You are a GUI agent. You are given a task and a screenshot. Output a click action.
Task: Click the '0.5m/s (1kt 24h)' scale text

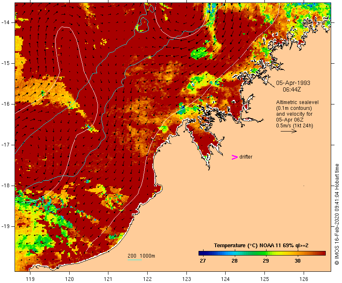pos(294,126)
